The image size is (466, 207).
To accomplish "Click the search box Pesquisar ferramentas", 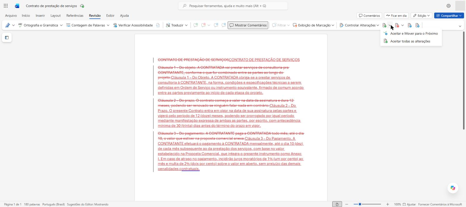I will click(233, 6).
